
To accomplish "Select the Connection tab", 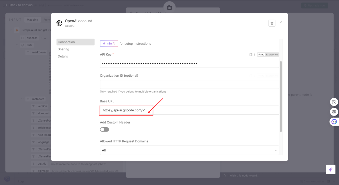I will coord(75,42).
